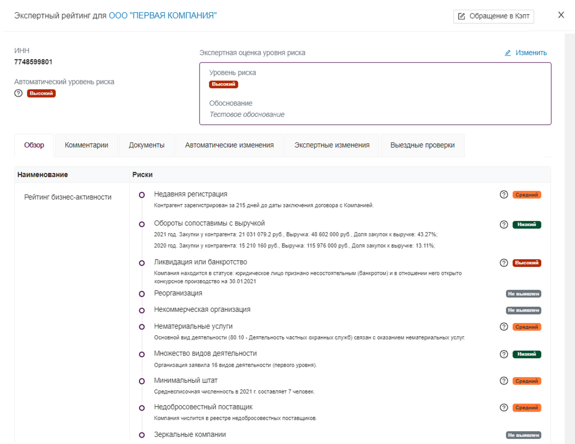Switch to the Документы tab
This screenshot has height=444, width=575.
point(146,145)
